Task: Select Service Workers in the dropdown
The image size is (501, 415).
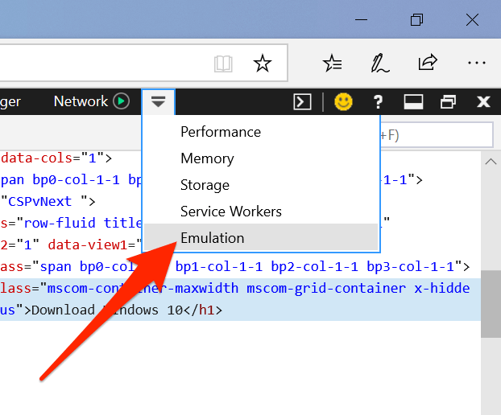Action: (231, 212)
